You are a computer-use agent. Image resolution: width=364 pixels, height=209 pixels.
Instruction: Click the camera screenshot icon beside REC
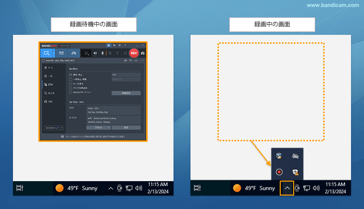[x=143, y=53]
